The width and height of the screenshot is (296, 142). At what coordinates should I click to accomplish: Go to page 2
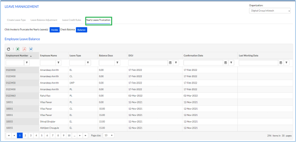[x=25, y=136]
